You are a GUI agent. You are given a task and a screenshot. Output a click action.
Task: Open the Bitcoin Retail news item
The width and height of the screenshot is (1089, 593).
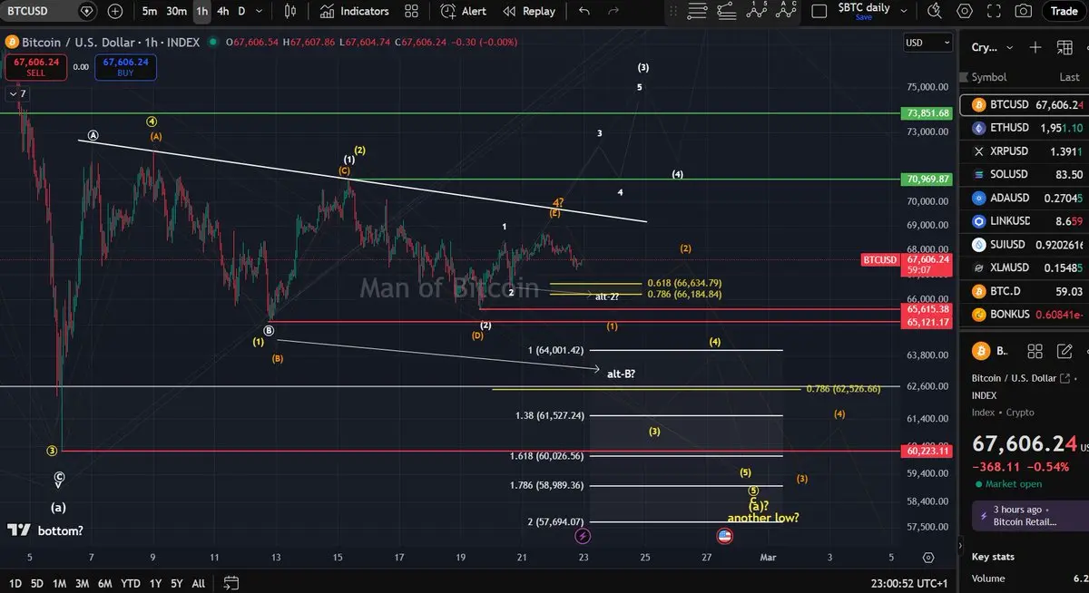1030,515
